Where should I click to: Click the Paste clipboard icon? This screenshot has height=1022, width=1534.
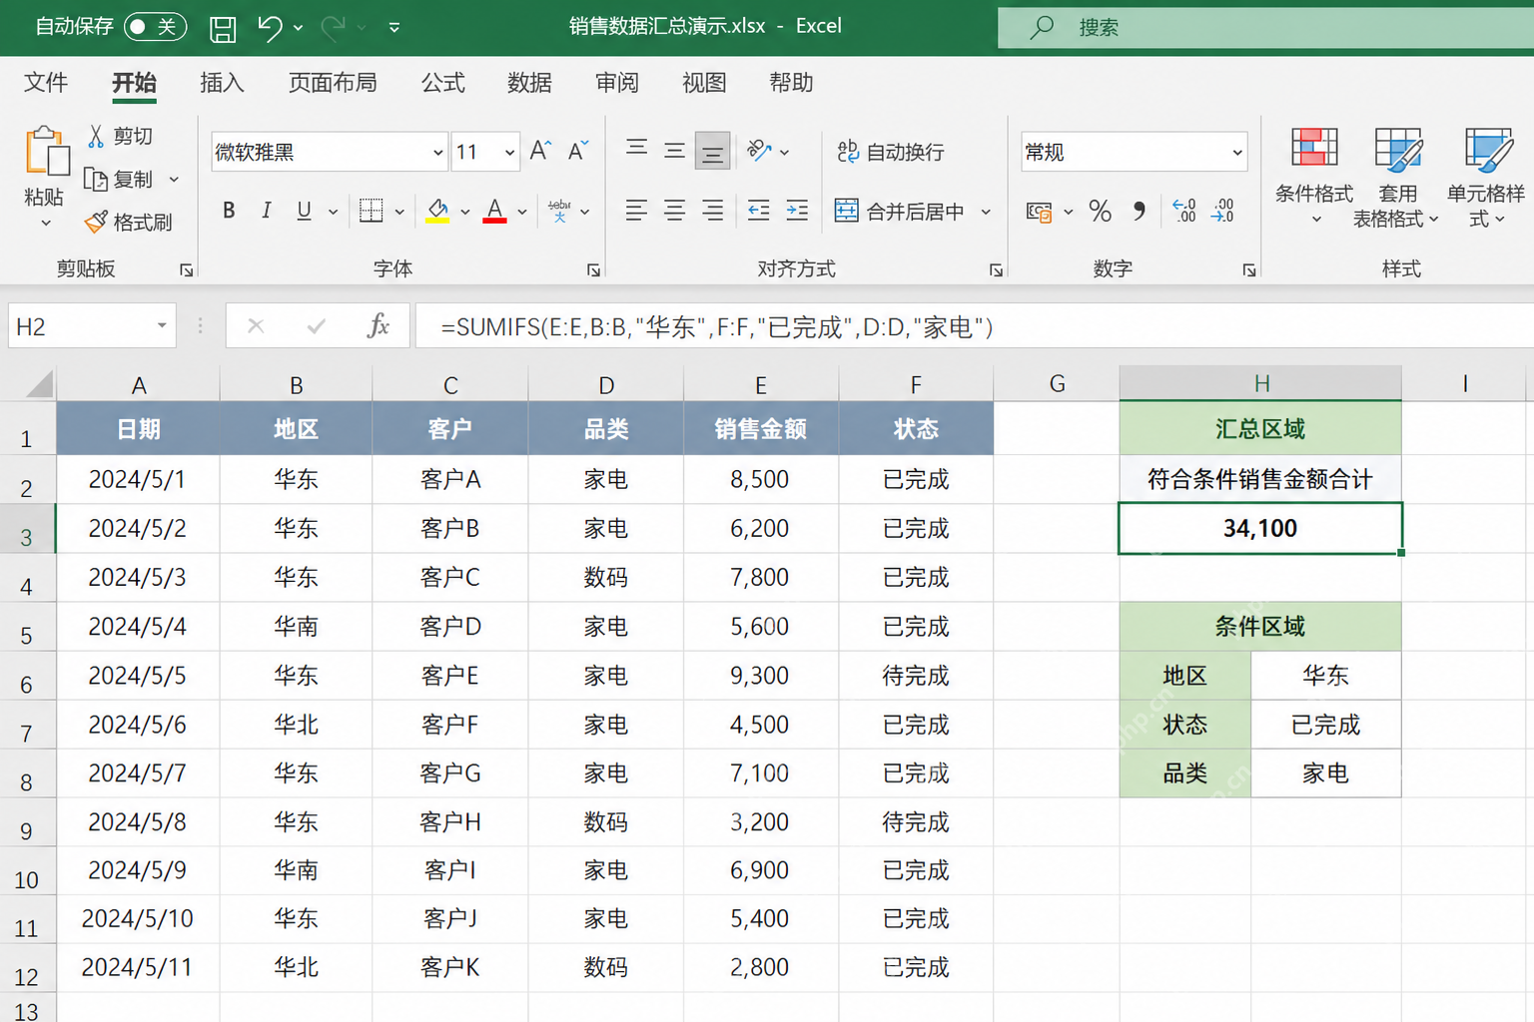46,152
